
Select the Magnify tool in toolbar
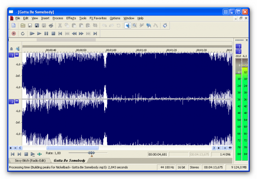point(134,26)
